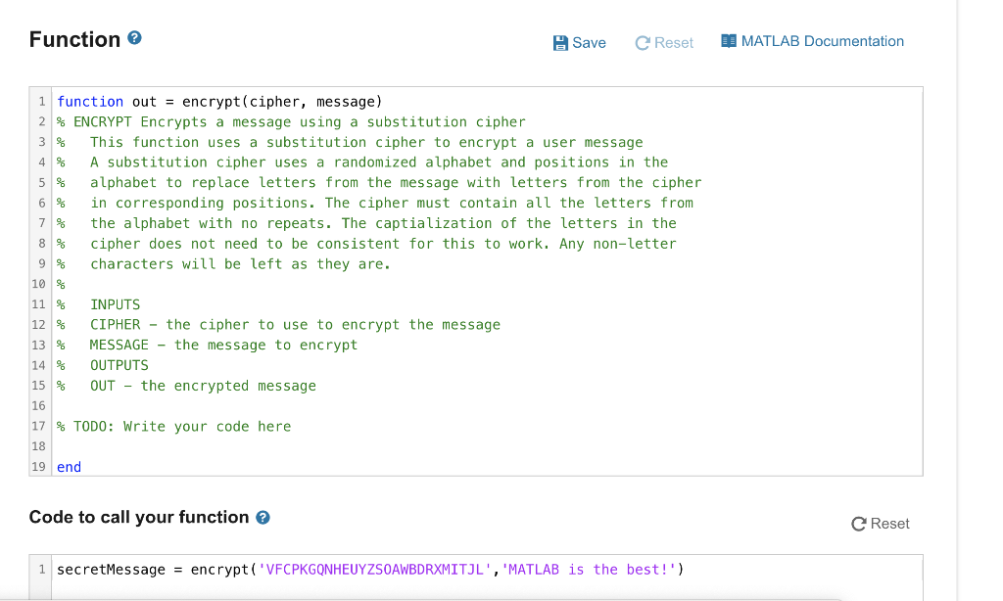Click the end keyword on line 19
1003x601 pixels.
point(69,467)
